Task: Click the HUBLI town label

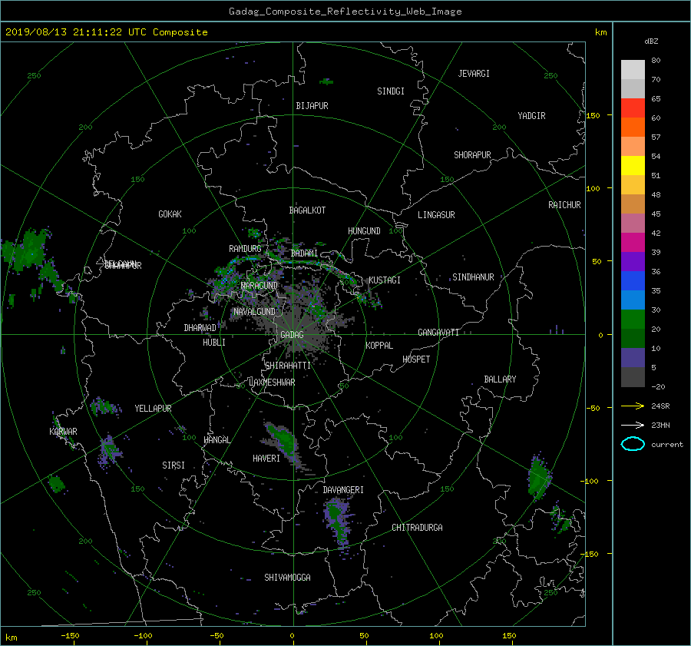Action: point(213,343)
